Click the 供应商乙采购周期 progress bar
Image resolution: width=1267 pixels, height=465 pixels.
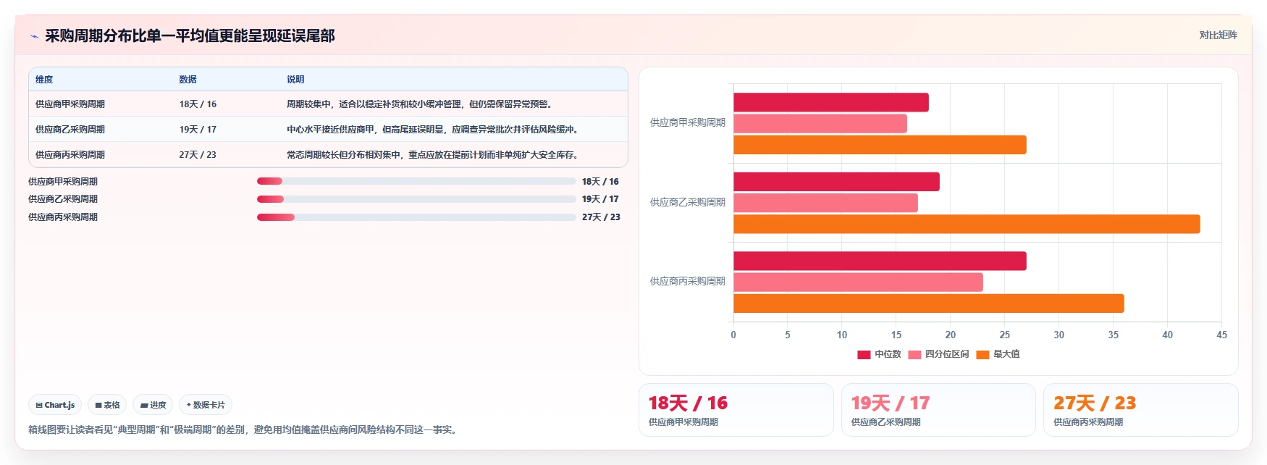pyautogui.click(x=416, y=199)
